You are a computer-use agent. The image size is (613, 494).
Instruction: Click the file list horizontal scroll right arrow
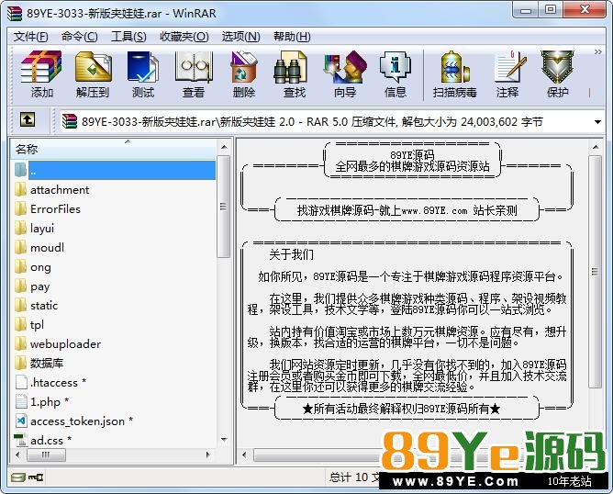point(207,455)
